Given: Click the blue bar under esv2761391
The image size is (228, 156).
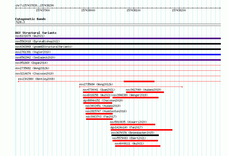Looking at the screenshot, I should click(x=118, y=55).
